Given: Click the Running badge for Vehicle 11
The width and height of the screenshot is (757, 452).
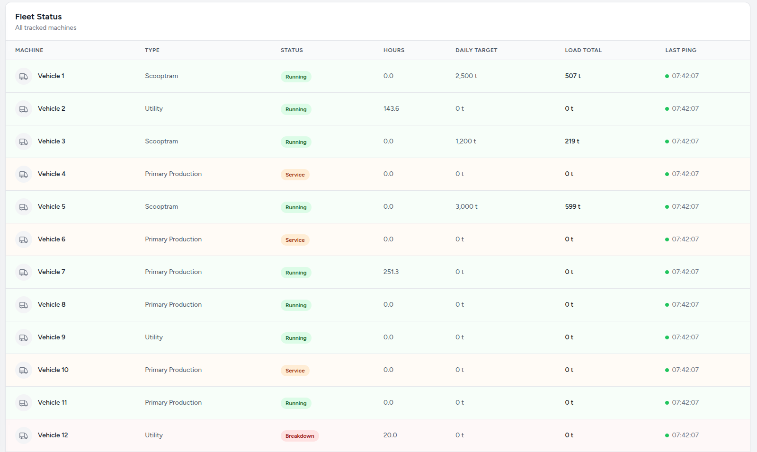Looking at the screenshot, I should point(296,403).
